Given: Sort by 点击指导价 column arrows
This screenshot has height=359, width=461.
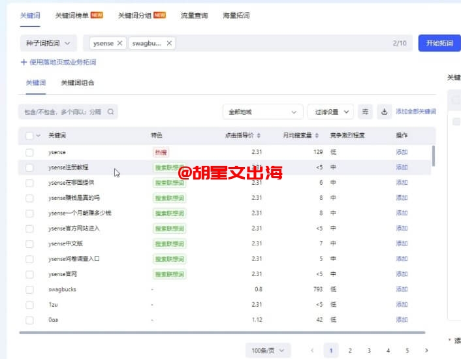Looking at the screenshot, I should point(259,135).
